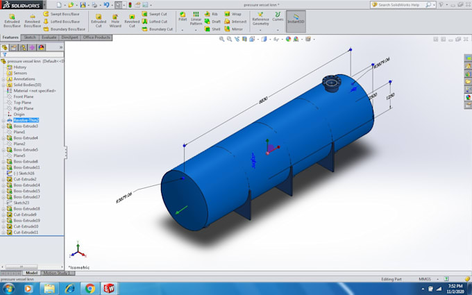Expand the Cut-Extrude2 feature node
This screenshot has width=472, height=295.
[x=3, y=179]
